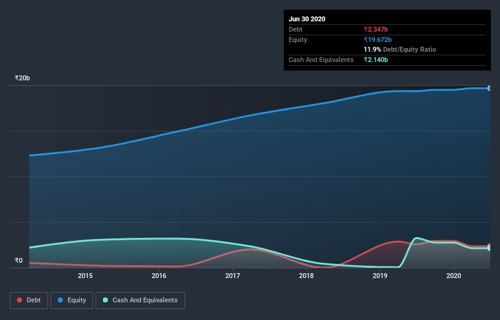500x320 pixels.
Task: Click the ₹0 y-axis label
Action: click(x=18, y=261)
